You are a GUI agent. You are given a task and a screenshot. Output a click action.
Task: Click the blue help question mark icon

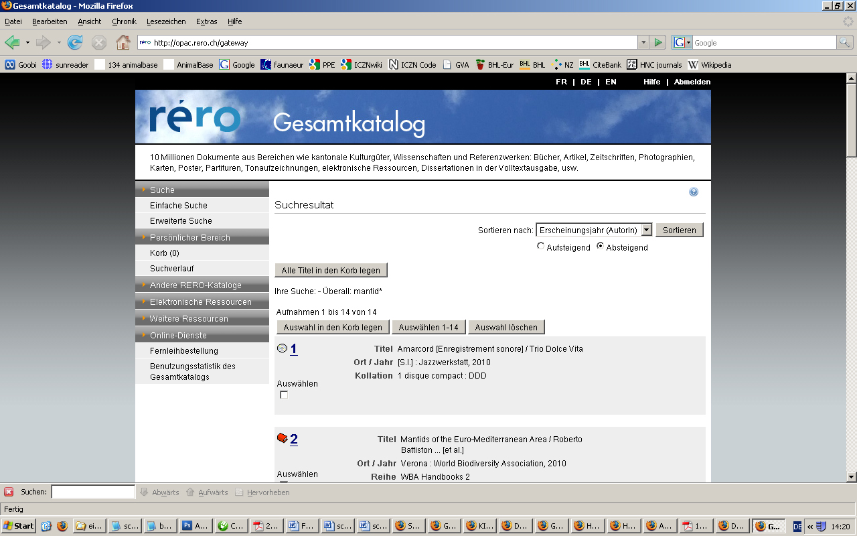tap(694, 192)
